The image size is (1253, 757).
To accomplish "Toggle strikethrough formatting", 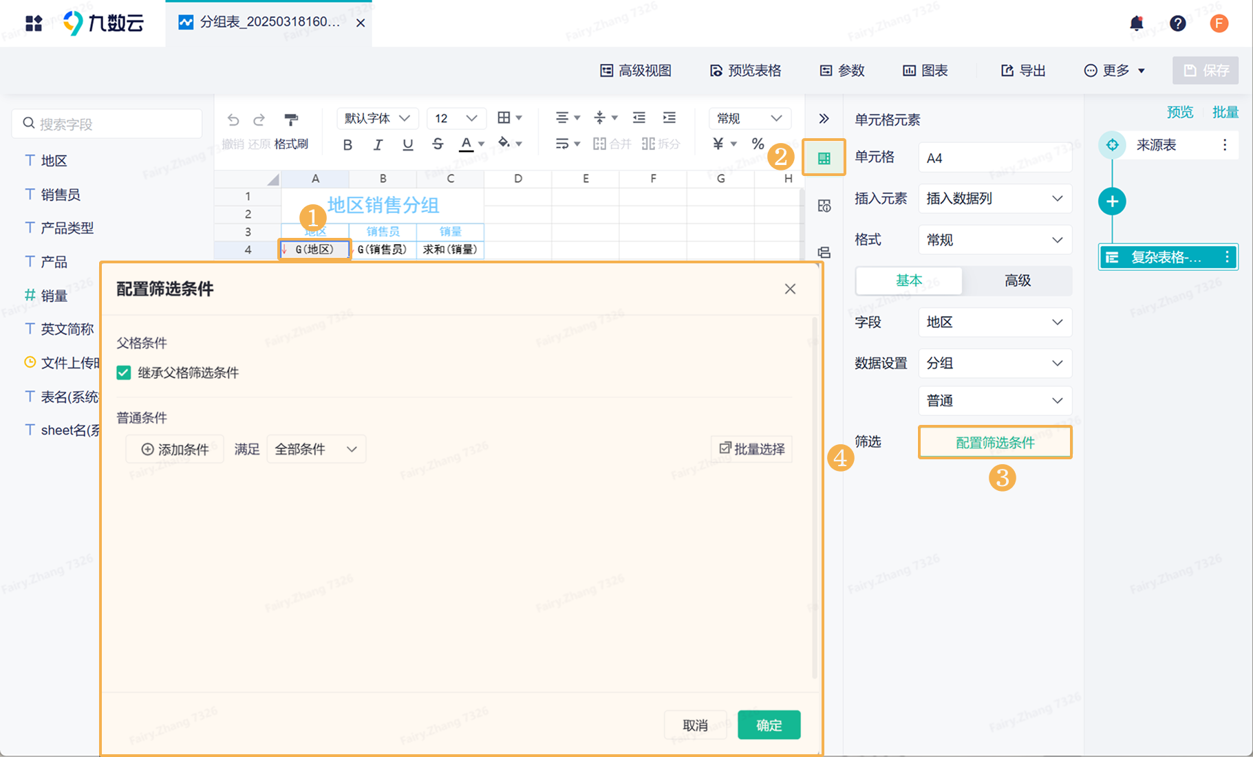I will 438,144.
